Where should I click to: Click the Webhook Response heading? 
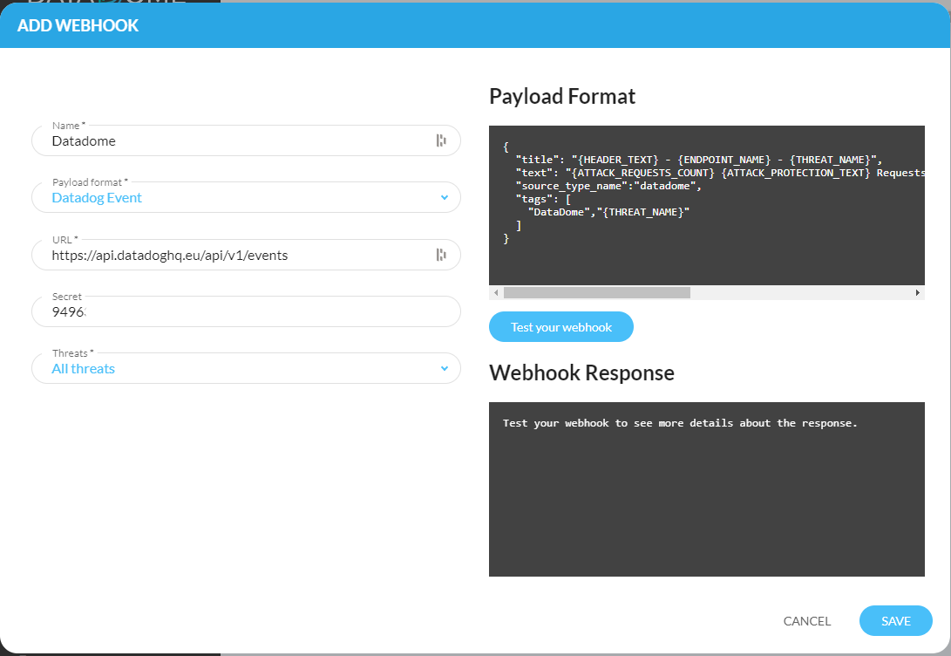pos(581,372)
